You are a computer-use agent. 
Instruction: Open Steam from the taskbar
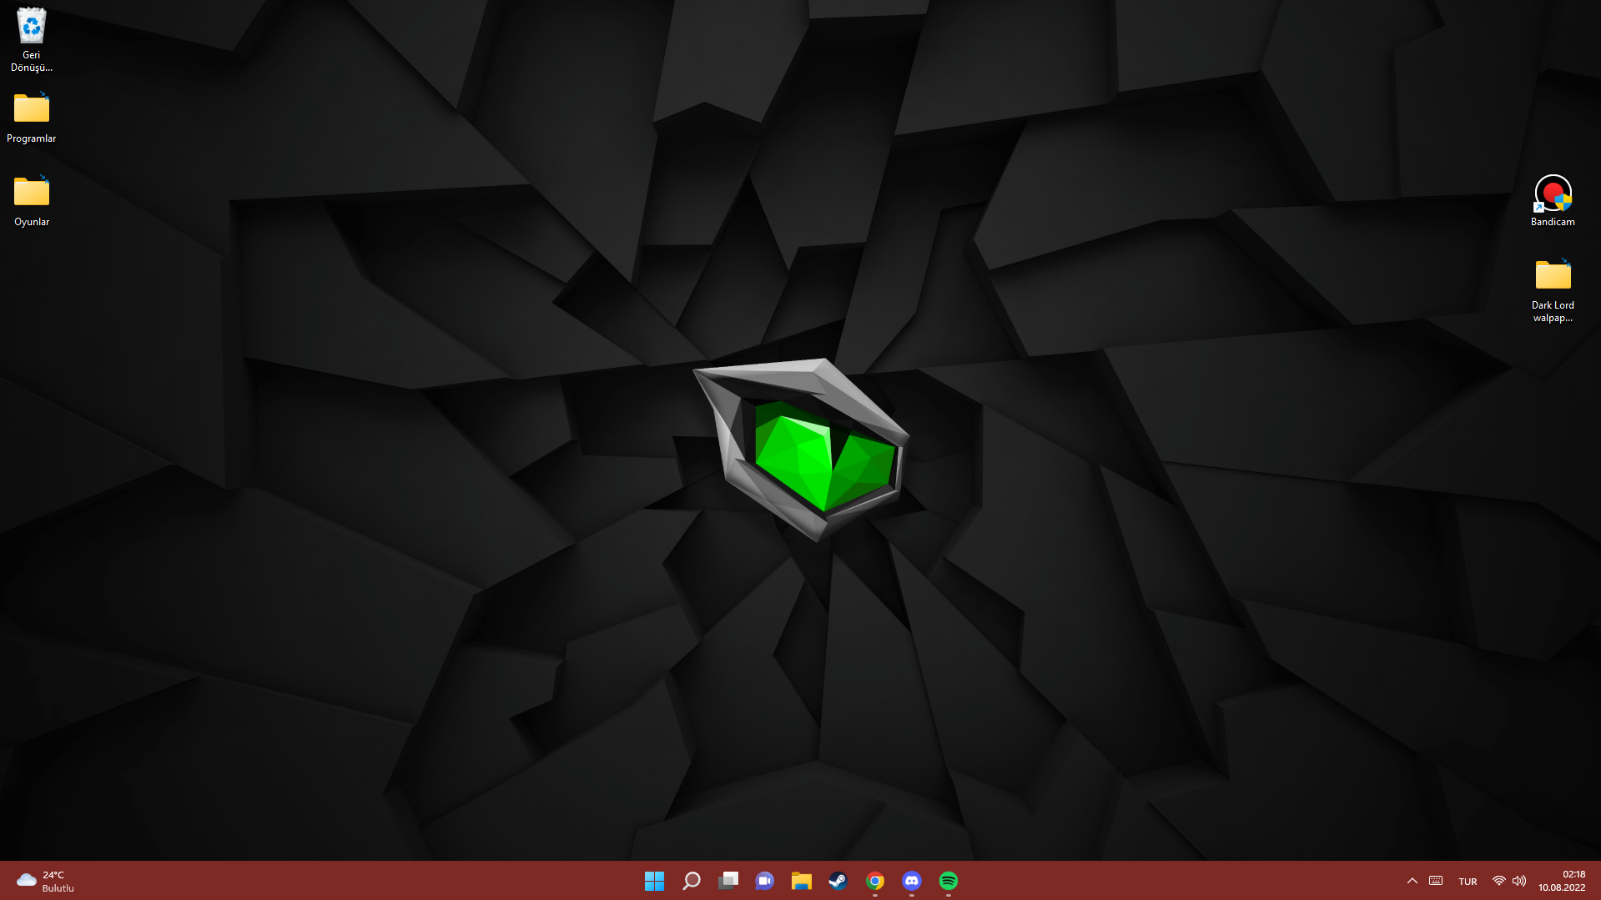tap(838, 881)
